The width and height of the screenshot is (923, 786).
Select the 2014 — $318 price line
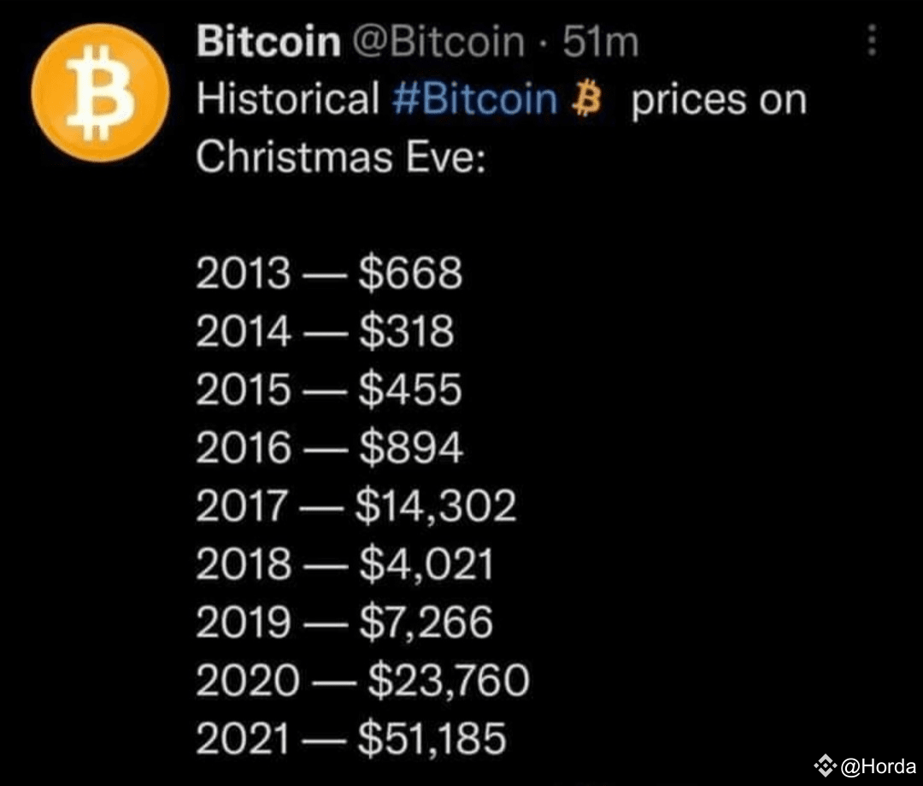pos(325,332)
